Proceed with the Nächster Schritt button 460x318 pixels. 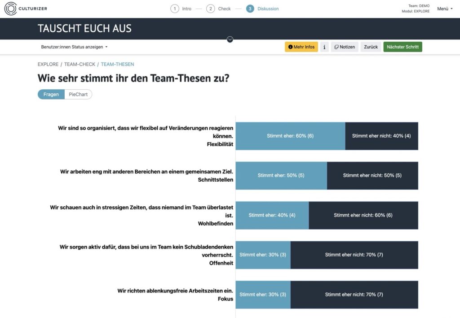pos(402,47)
